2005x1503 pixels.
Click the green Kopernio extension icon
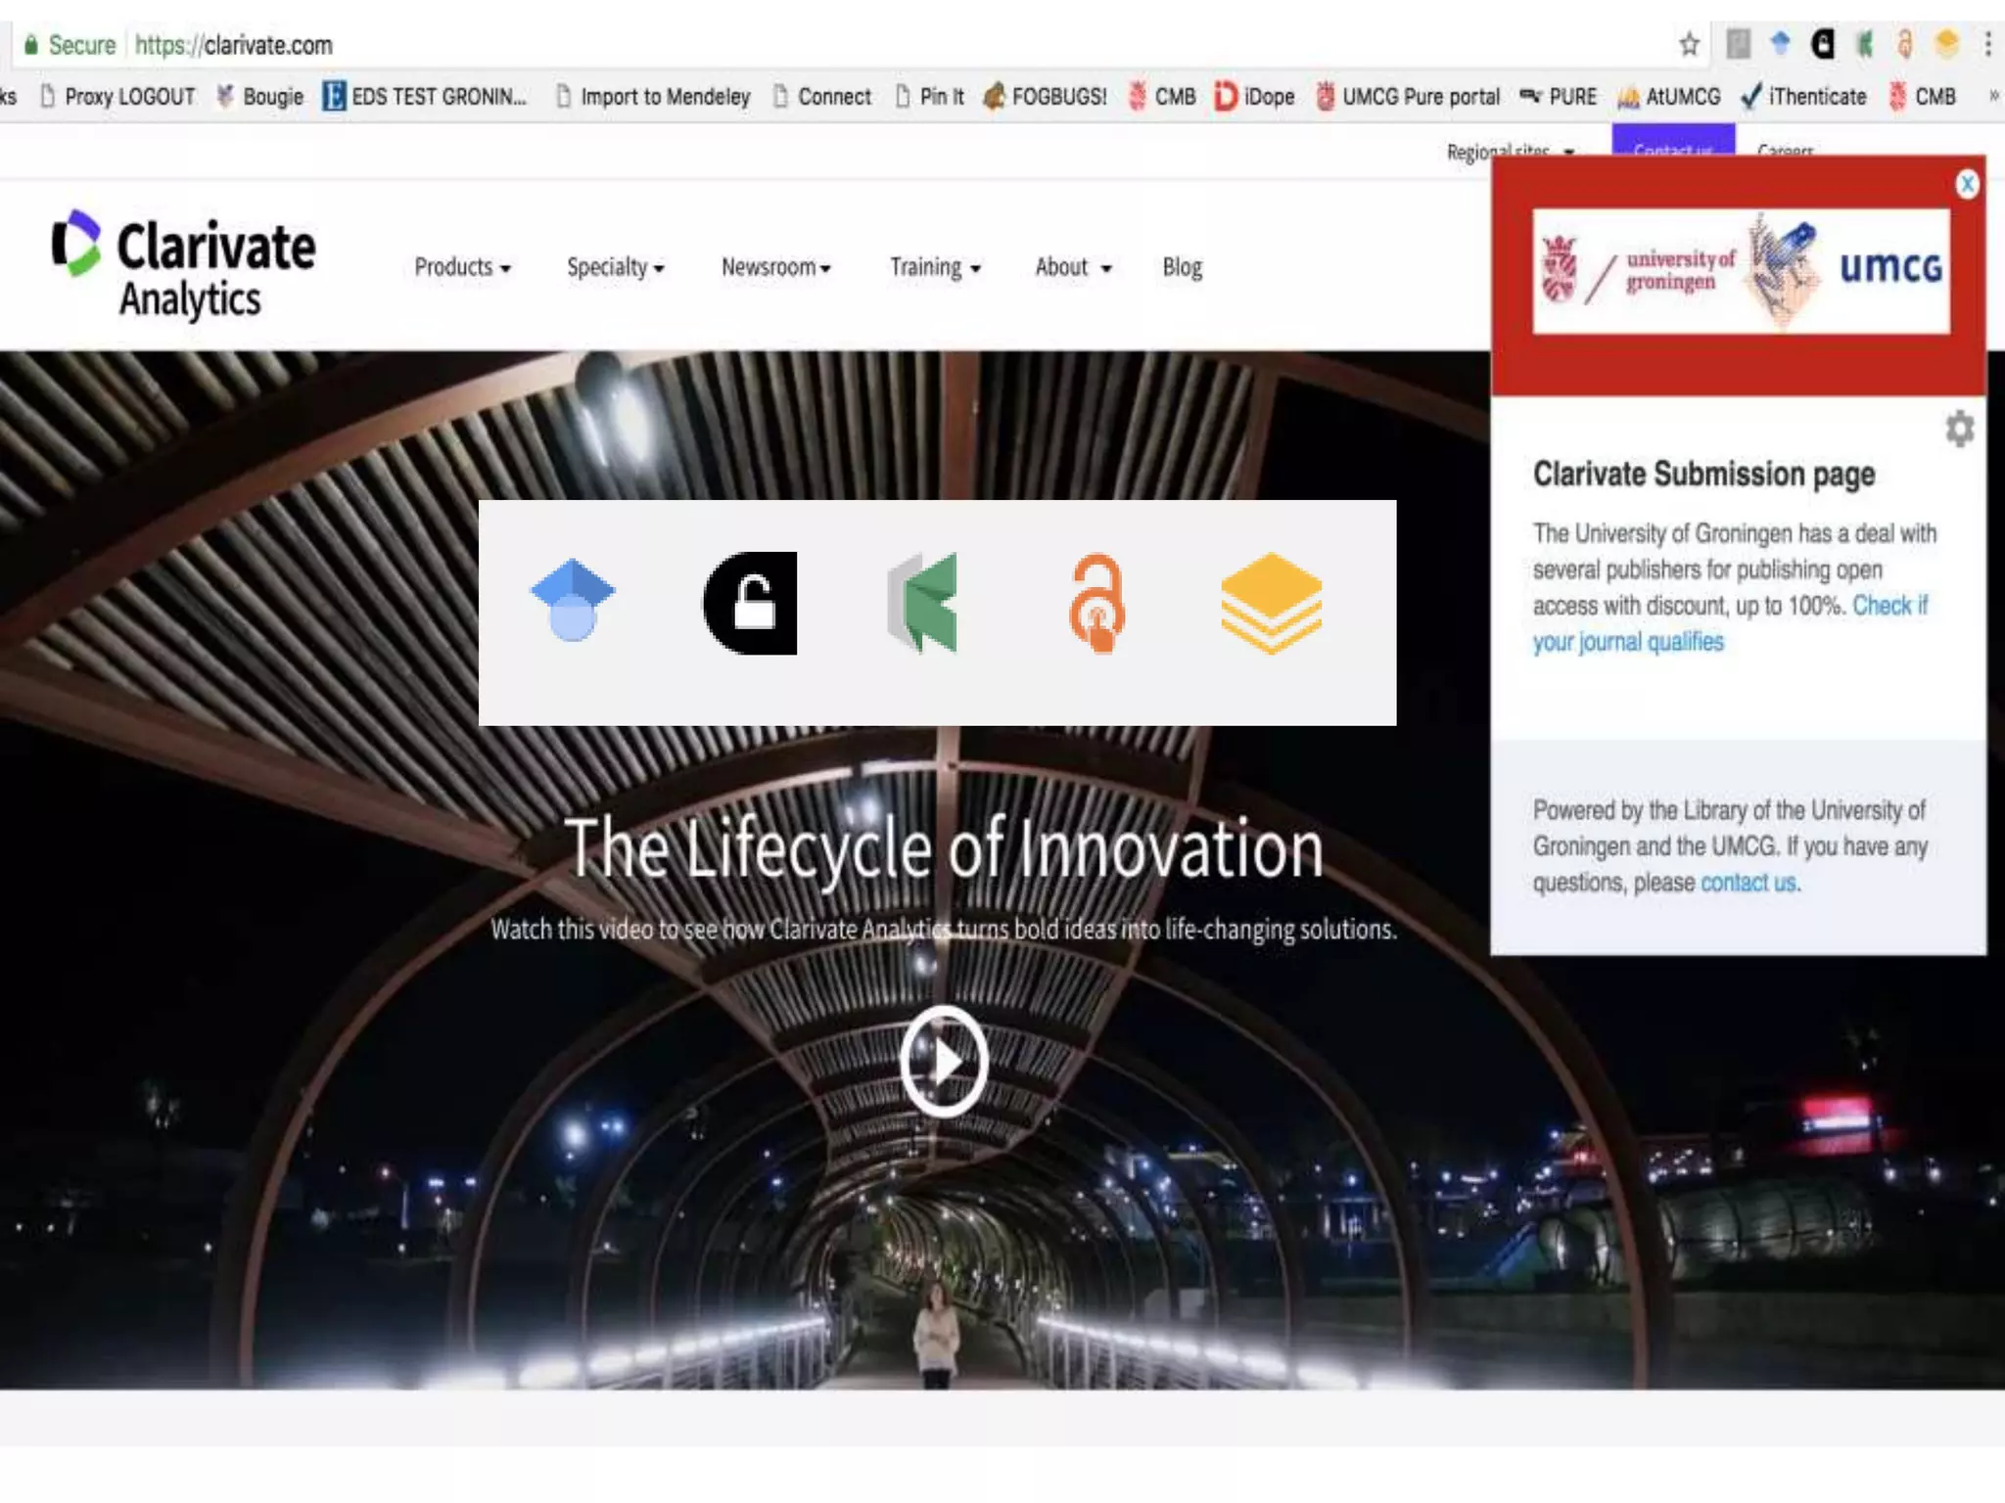(x=922, y=603)
